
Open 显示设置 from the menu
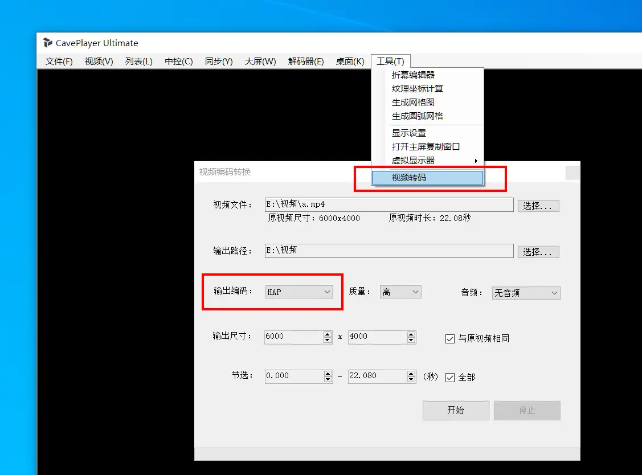(x=427, y=133)
